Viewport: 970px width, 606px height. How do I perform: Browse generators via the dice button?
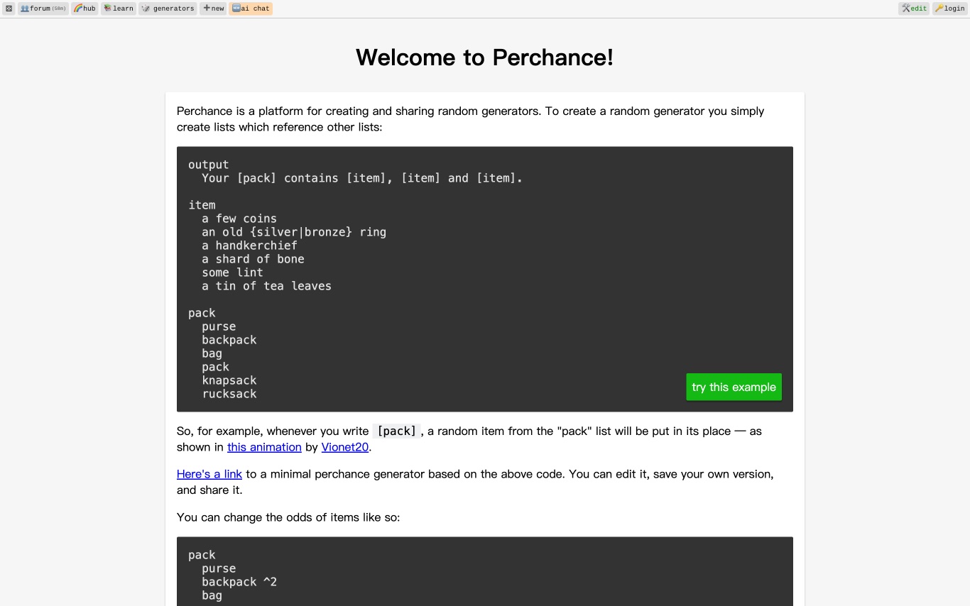168,9
